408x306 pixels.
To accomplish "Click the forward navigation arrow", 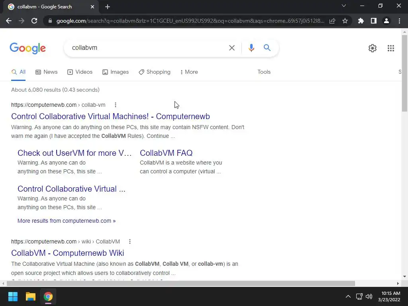I will pyautogui.click(x=22, y=21).
